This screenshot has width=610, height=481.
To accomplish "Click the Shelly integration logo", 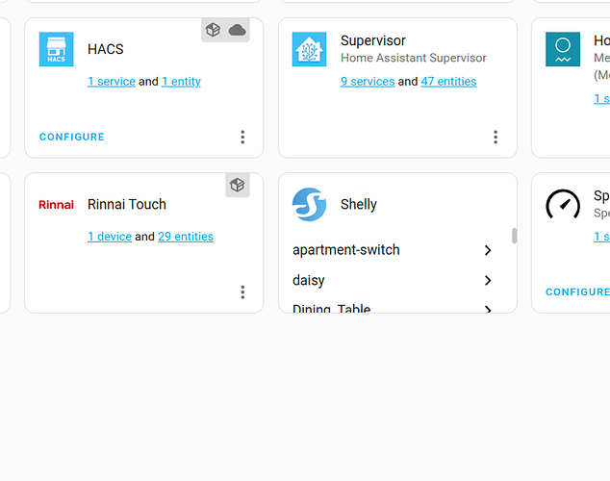I will [309, 205].
